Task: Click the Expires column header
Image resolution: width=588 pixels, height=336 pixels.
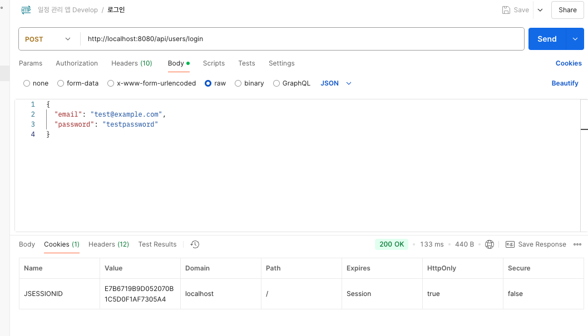Action: 382,268
